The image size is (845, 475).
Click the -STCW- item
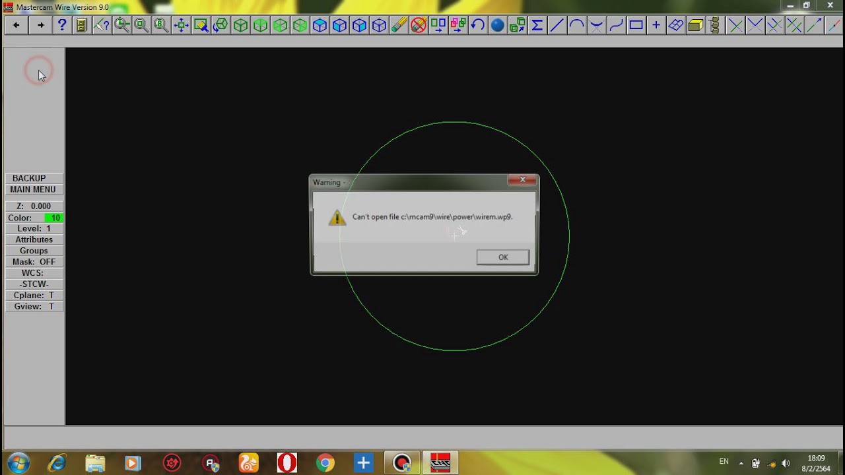pyautogui.click(x=34, y=284)
